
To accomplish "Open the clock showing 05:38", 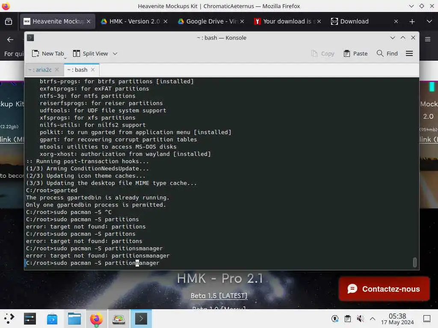I will pos(397,319).
